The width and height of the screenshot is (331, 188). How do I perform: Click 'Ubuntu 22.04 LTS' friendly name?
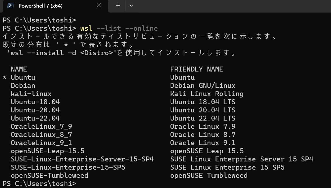(x=203, y=118)
